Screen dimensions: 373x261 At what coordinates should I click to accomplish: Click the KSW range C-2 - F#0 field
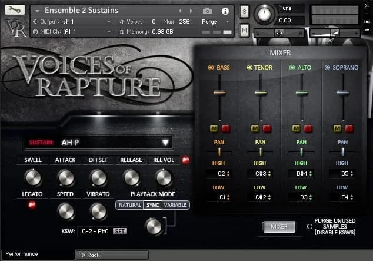point(95,231)
